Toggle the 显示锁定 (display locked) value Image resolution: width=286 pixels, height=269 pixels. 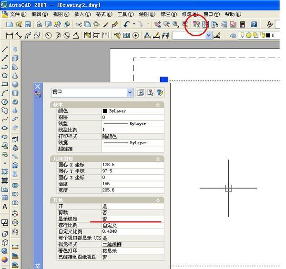[x=132, y=219]
